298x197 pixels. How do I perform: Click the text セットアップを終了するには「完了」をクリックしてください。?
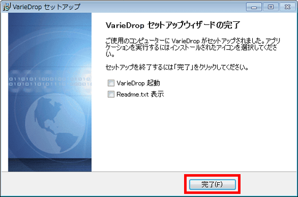tap(177, 67)
